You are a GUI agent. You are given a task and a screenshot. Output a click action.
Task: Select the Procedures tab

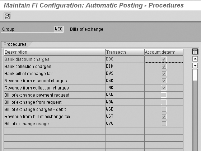pos(15,44)
